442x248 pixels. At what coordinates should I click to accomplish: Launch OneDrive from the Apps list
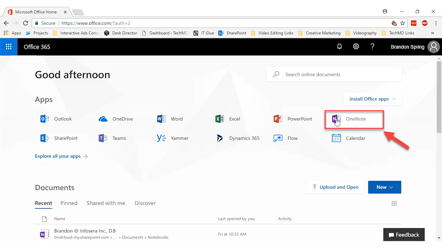[x=116, y=119]
